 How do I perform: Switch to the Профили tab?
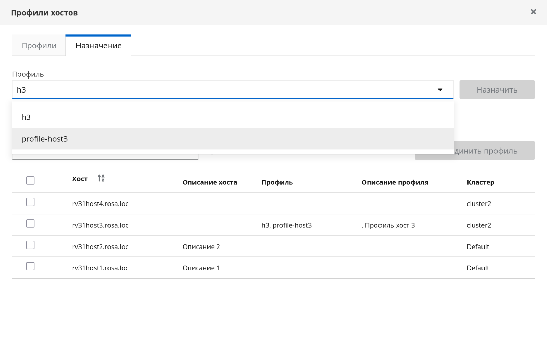39,46
